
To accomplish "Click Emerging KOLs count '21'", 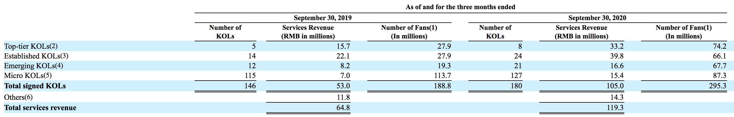I will click(x=518, y=66).
